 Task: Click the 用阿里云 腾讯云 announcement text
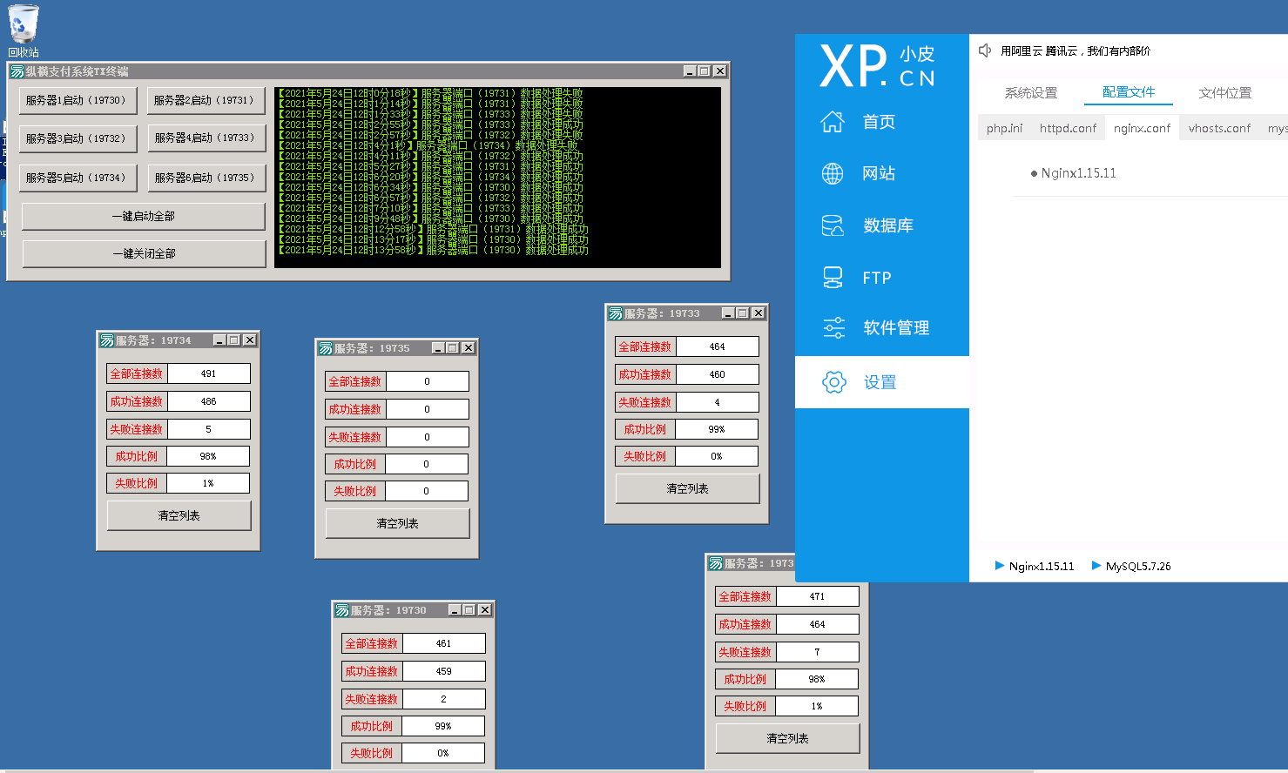(x=1075, y=51)
